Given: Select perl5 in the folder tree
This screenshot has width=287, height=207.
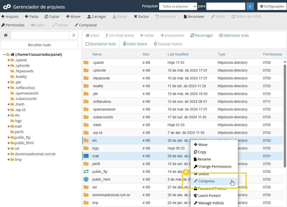Looking at the screenshot, I should (x=19, y=132).
